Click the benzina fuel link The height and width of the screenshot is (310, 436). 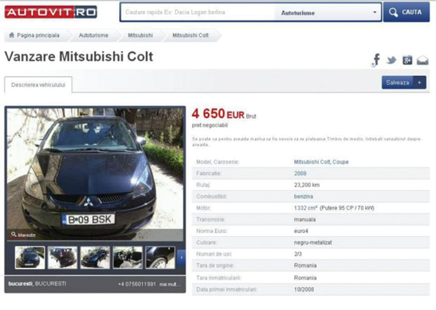303,197
